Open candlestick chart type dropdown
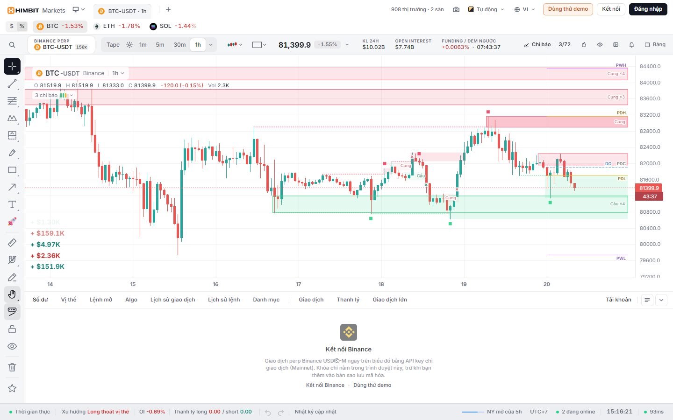 click(x=235, y=45)
